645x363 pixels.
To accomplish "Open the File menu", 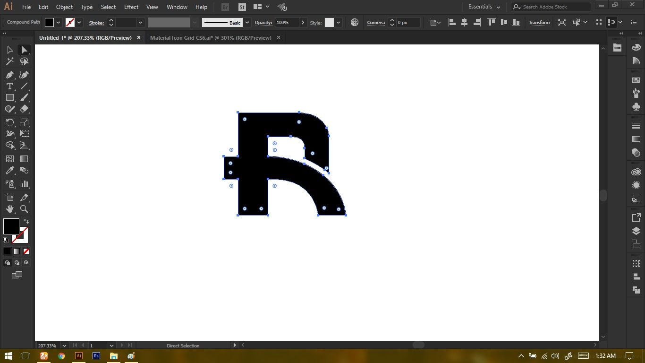I will pyautogui.click(x=26, y=7).
